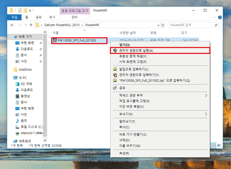Open pinned 바탕 화면 under quick access

tap(27, 43)
